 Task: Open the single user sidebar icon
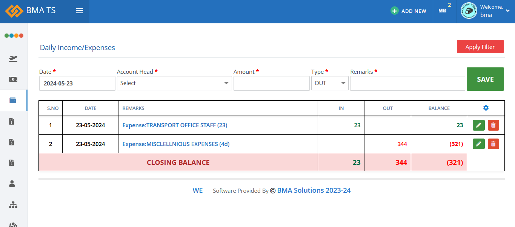tap(12, 184)
